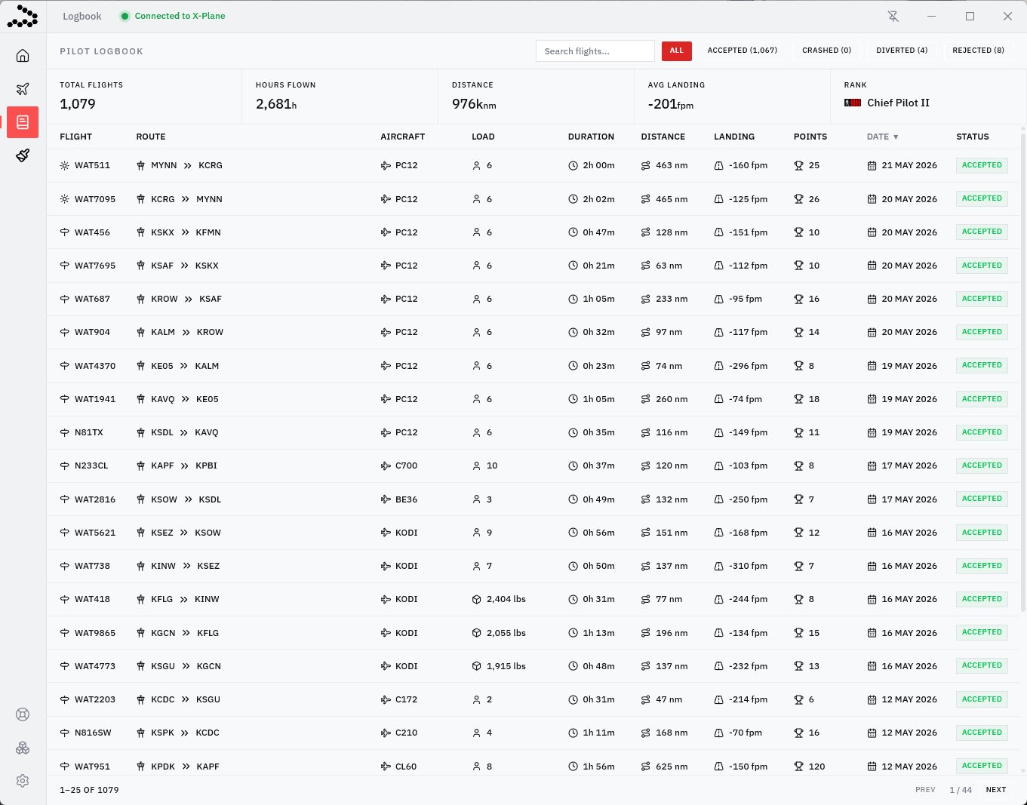Click the 1 / 44 page indicator
This screenshot has height=805, width=1027.
(x=961, y=790)
